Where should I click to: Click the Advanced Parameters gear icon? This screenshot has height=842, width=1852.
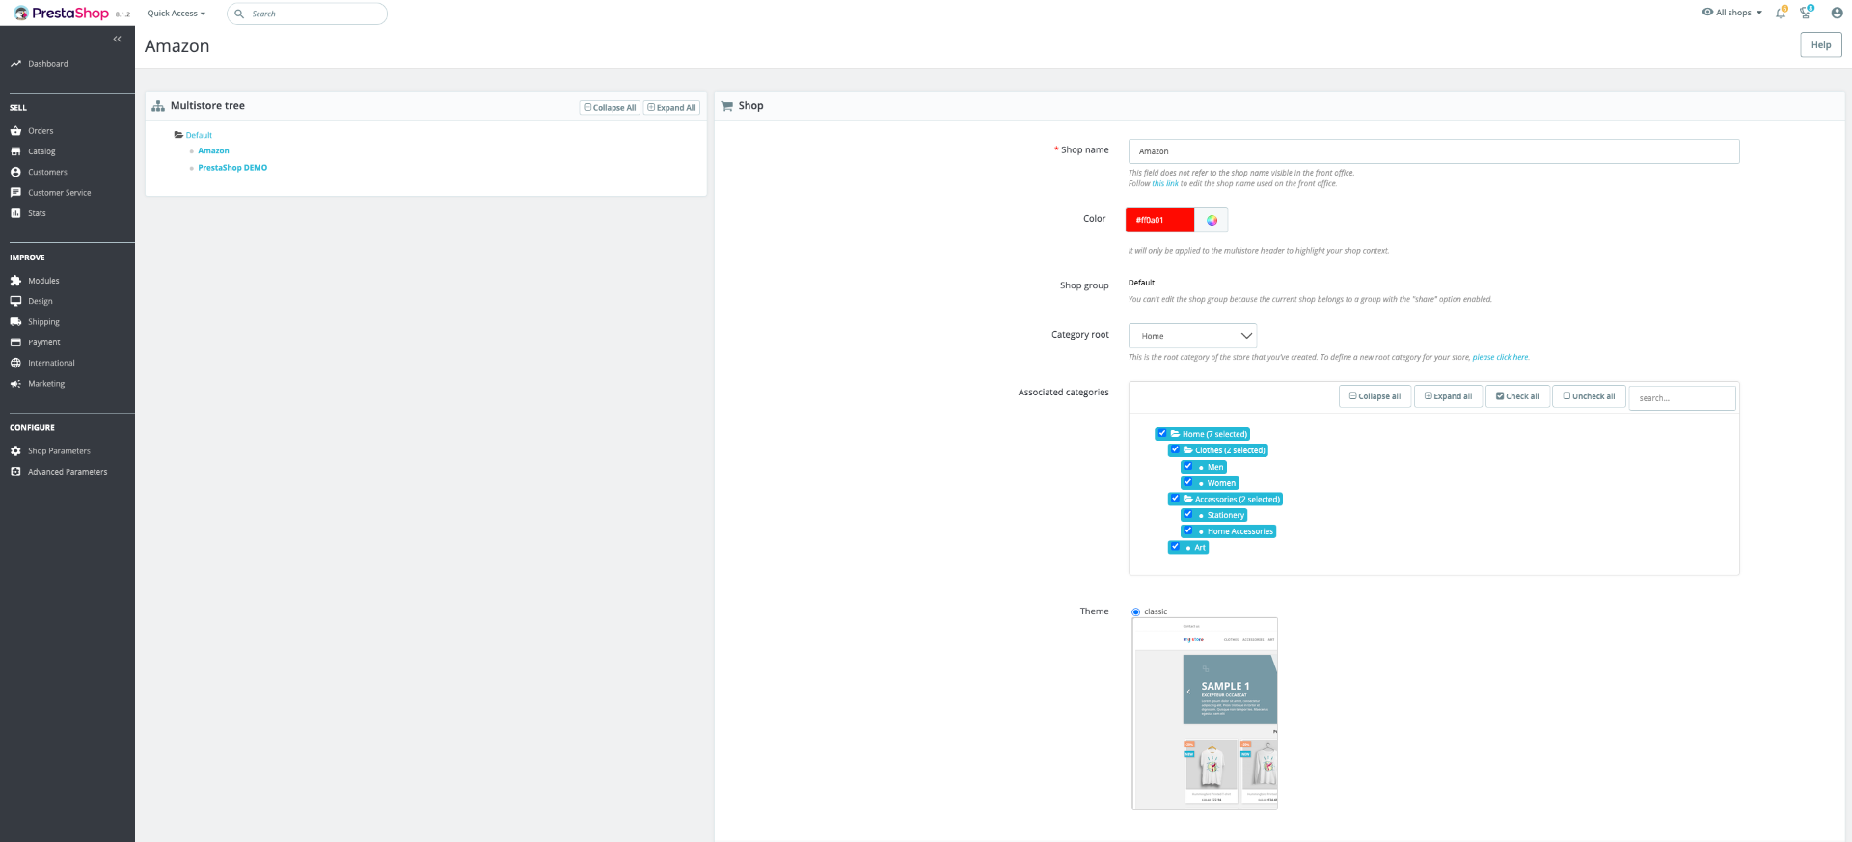[x=15, y=472]
